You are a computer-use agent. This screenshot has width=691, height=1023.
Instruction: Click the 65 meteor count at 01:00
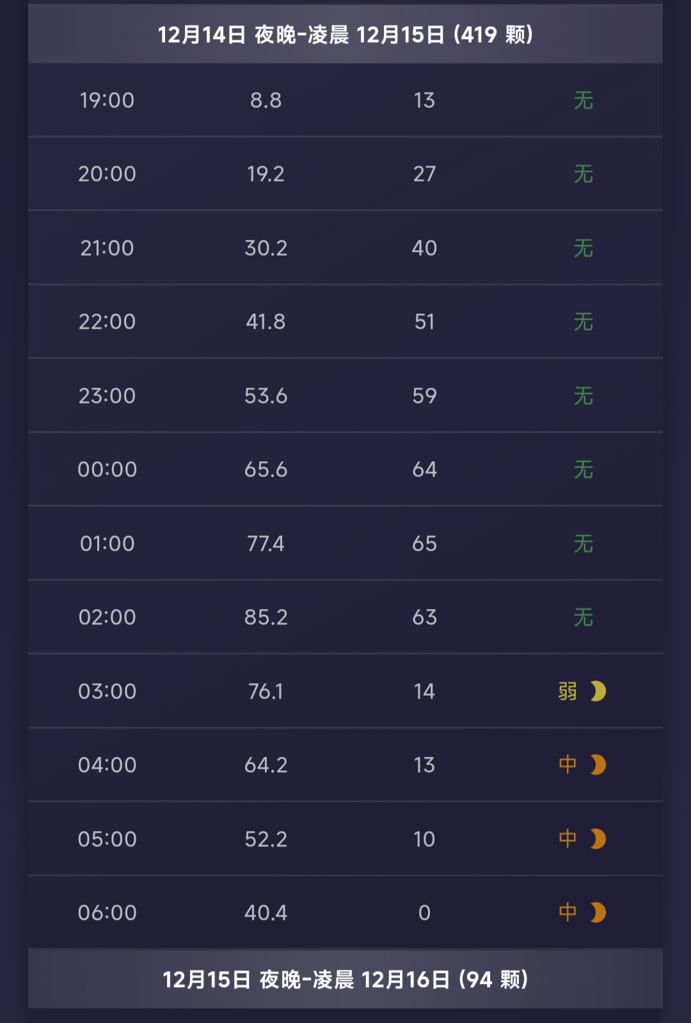(424, 544)
